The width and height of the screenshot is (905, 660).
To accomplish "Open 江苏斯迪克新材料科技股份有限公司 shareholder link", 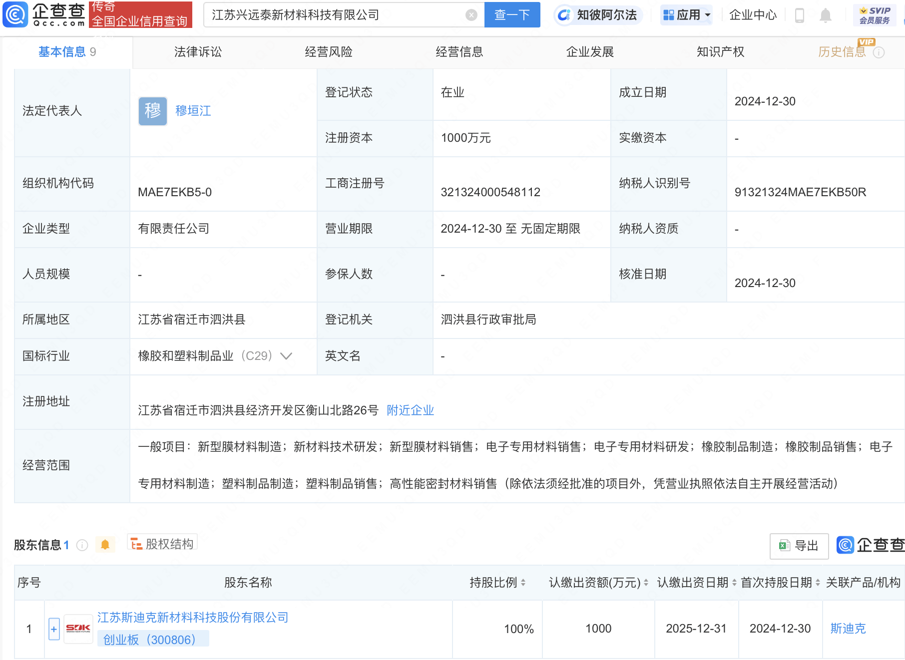I will 193,618.
